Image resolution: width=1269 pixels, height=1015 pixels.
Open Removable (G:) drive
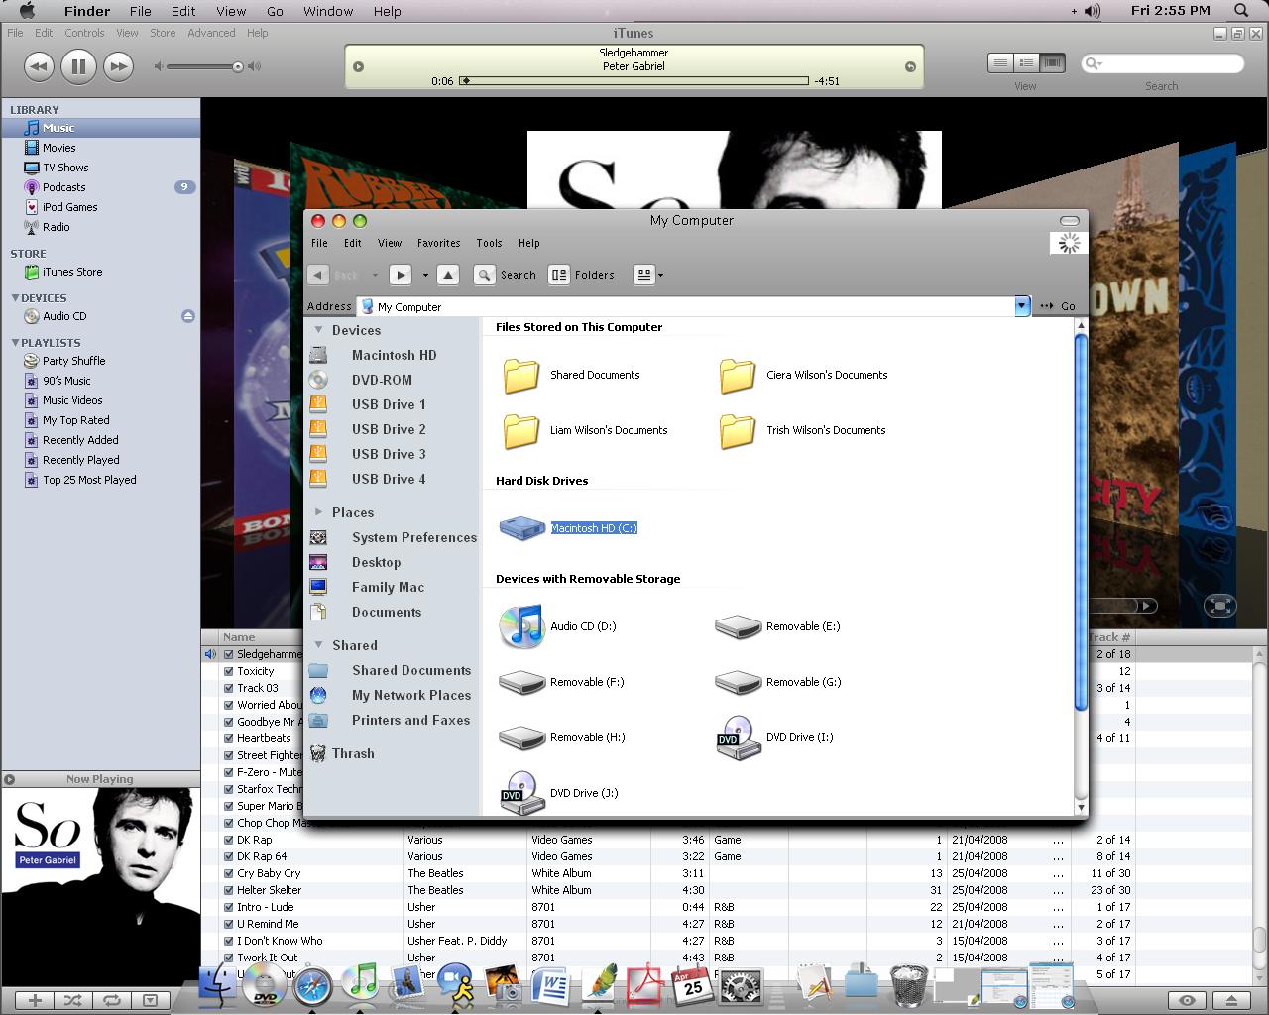pos(738,682)
